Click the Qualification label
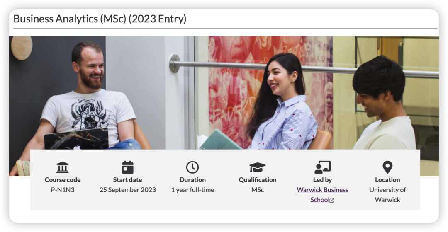The height and width of the screenshot is (232, 448). [x=258, y=180]
